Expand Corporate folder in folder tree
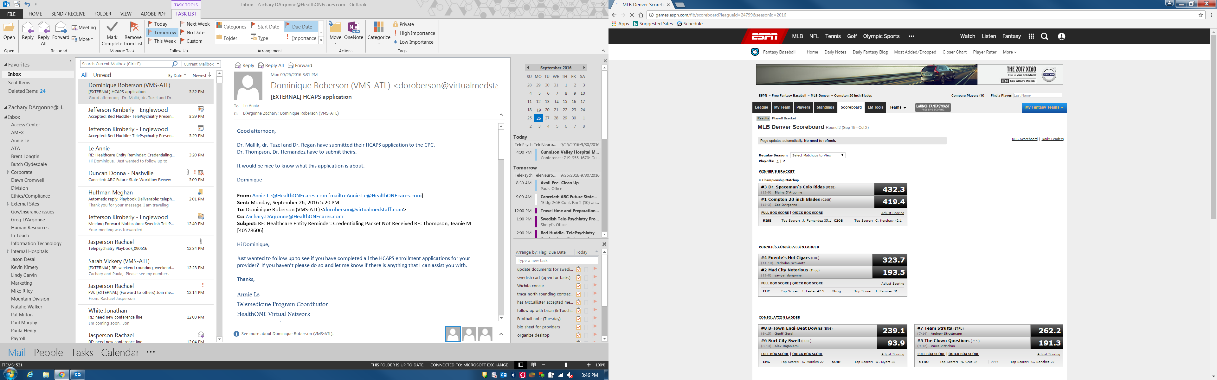Image resolution: width=1217 pixels, height=380 pixels. [x=8, y=172]
